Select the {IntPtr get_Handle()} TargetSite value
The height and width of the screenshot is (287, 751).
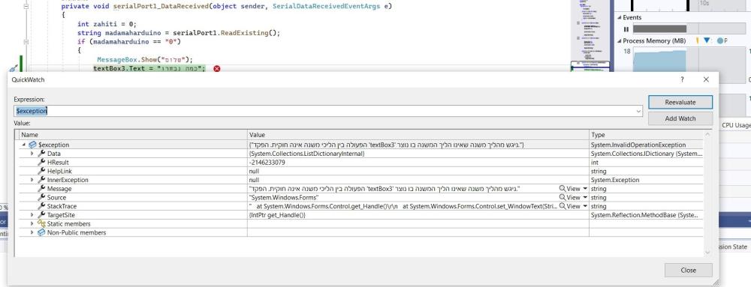point(277,215)
